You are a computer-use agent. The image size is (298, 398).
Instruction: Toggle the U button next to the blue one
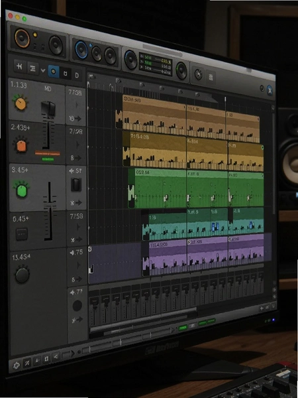tap(66, 74)
